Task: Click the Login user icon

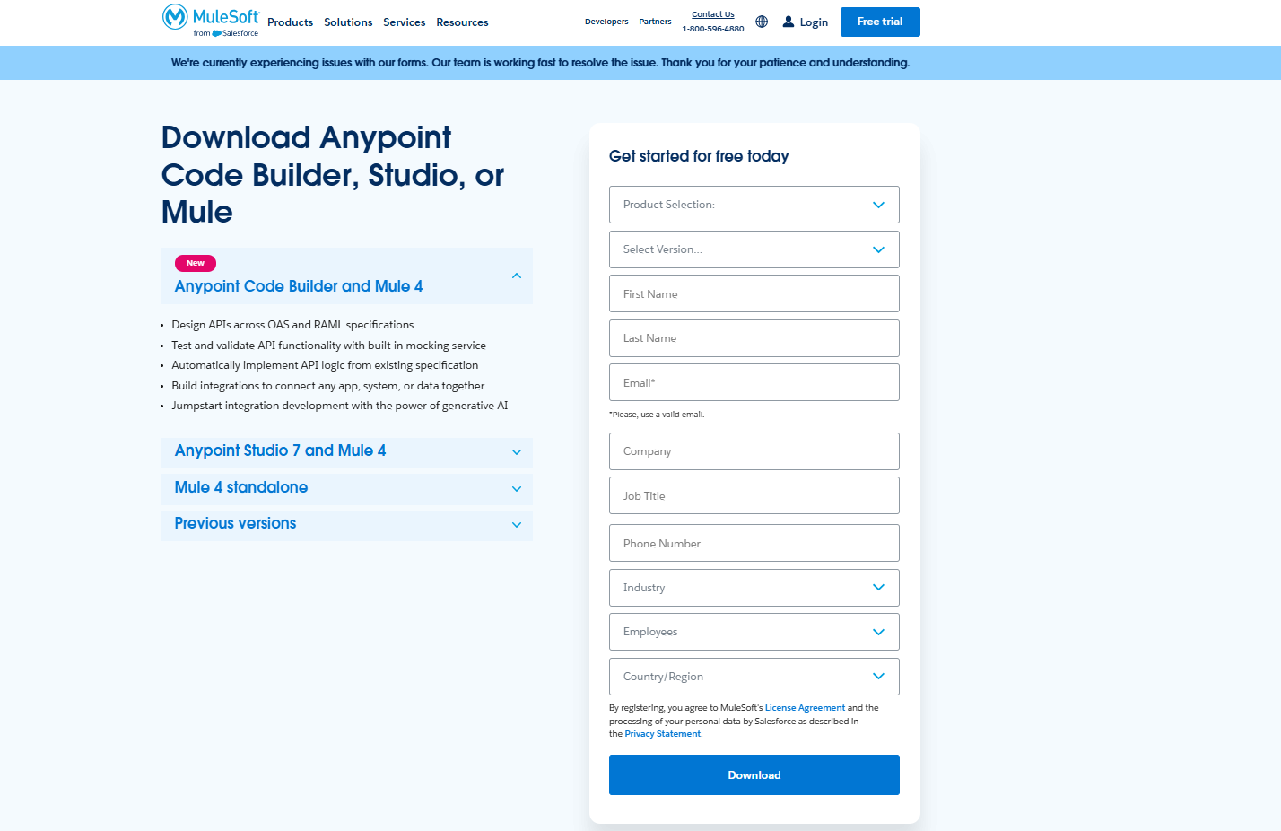Action: pyautogui.click(x=789, y=22)
